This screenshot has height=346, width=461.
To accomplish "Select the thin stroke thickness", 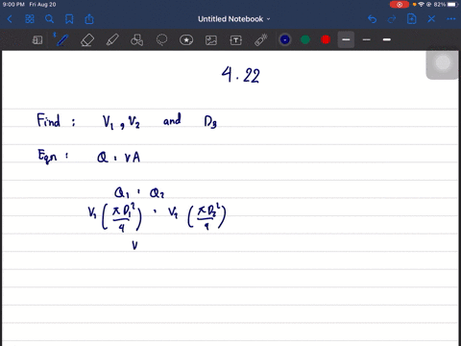I will (367, 39).
